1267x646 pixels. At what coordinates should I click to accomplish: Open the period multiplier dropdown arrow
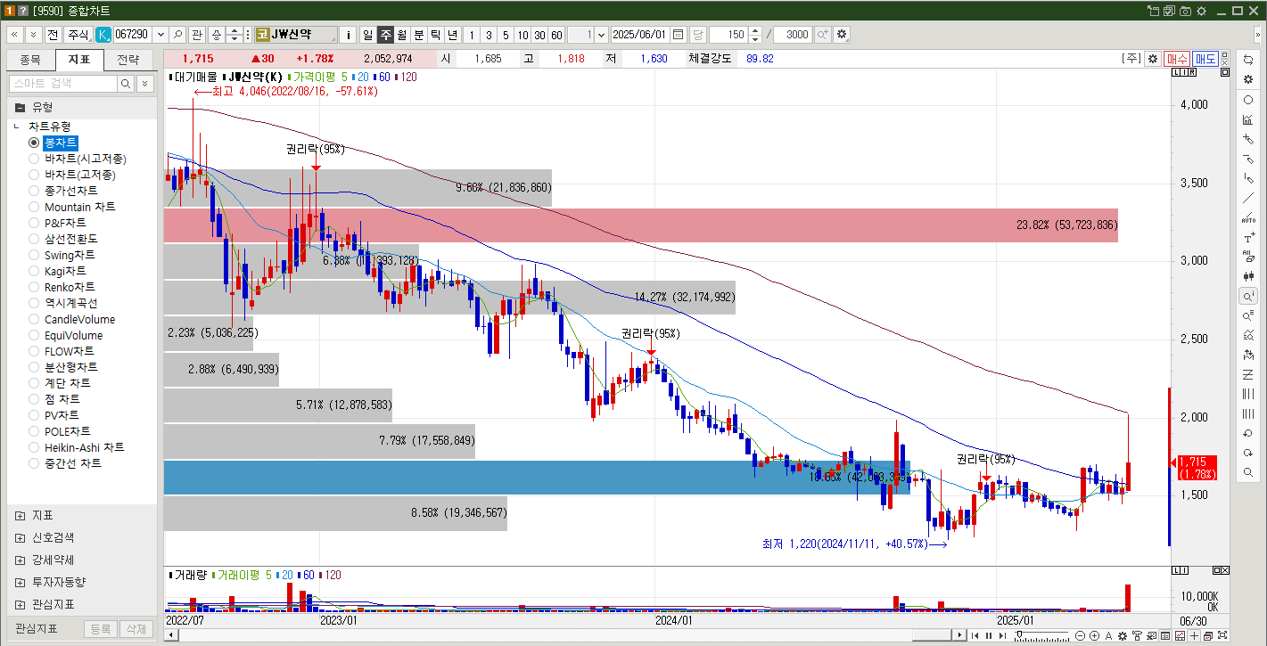(600, 34)
